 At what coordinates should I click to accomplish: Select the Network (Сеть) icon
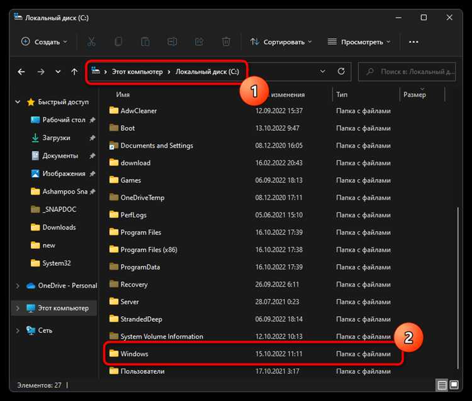31,331
